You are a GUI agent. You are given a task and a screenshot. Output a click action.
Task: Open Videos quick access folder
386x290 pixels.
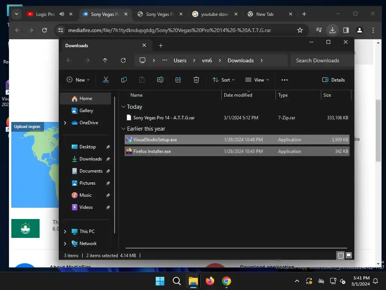tap(86, 207)
